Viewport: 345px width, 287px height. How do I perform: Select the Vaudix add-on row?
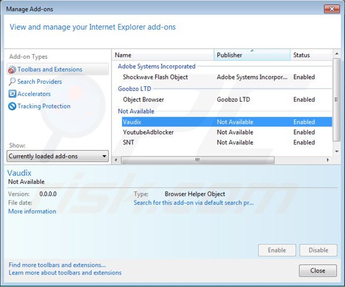pyautogui.click(x=227, y=122)
